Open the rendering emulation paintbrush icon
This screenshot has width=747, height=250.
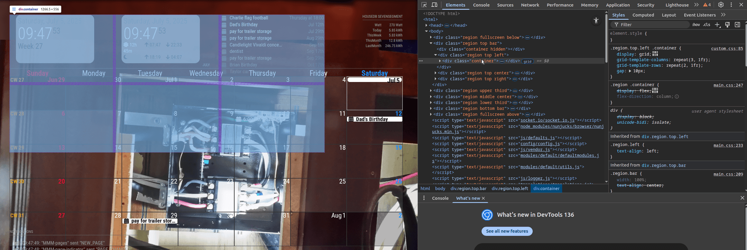tap(727, 25)
